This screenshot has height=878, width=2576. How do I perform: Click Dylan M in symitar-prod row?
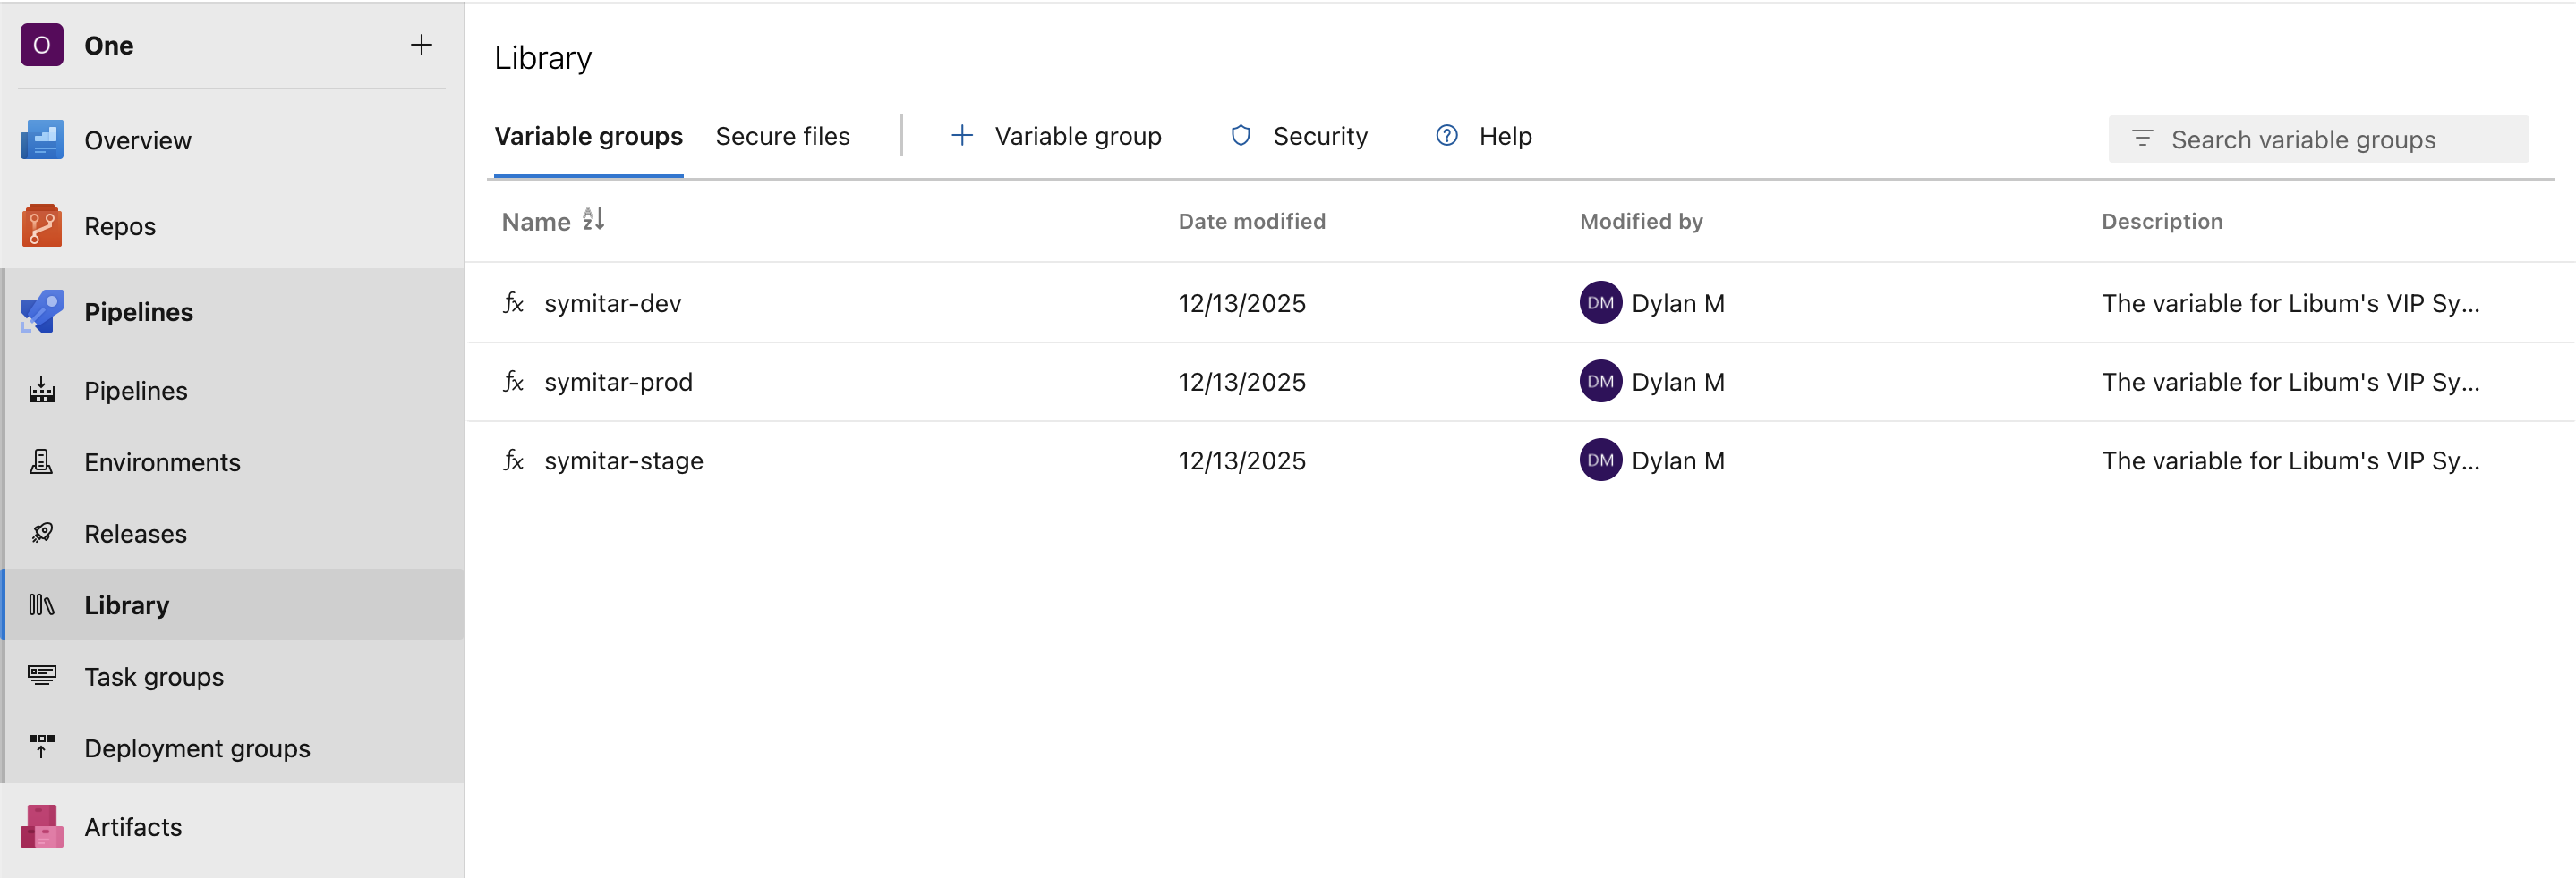(x=1678, y=382)
